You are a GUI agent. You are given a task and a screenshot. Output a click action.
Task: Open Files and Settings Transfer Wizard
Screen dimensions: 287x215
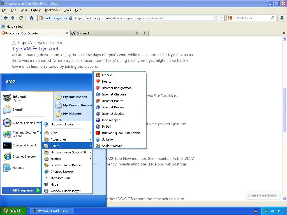click(x=21, y=134)
